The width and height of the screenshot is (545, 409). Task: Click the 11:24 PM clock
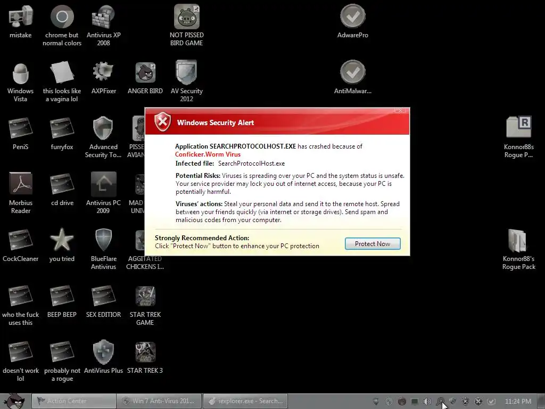pyautogui.click(x=518, y=402)
